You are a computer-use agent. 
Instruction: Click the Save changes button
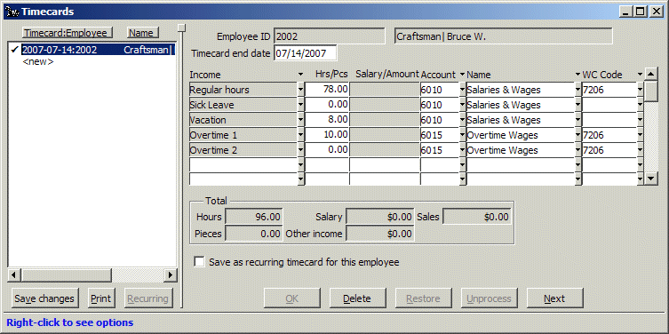44,298
